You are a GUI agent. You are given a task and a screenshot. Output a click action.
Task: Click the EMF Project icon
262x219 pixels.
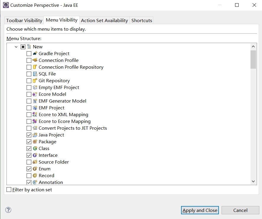pos(35,108)
